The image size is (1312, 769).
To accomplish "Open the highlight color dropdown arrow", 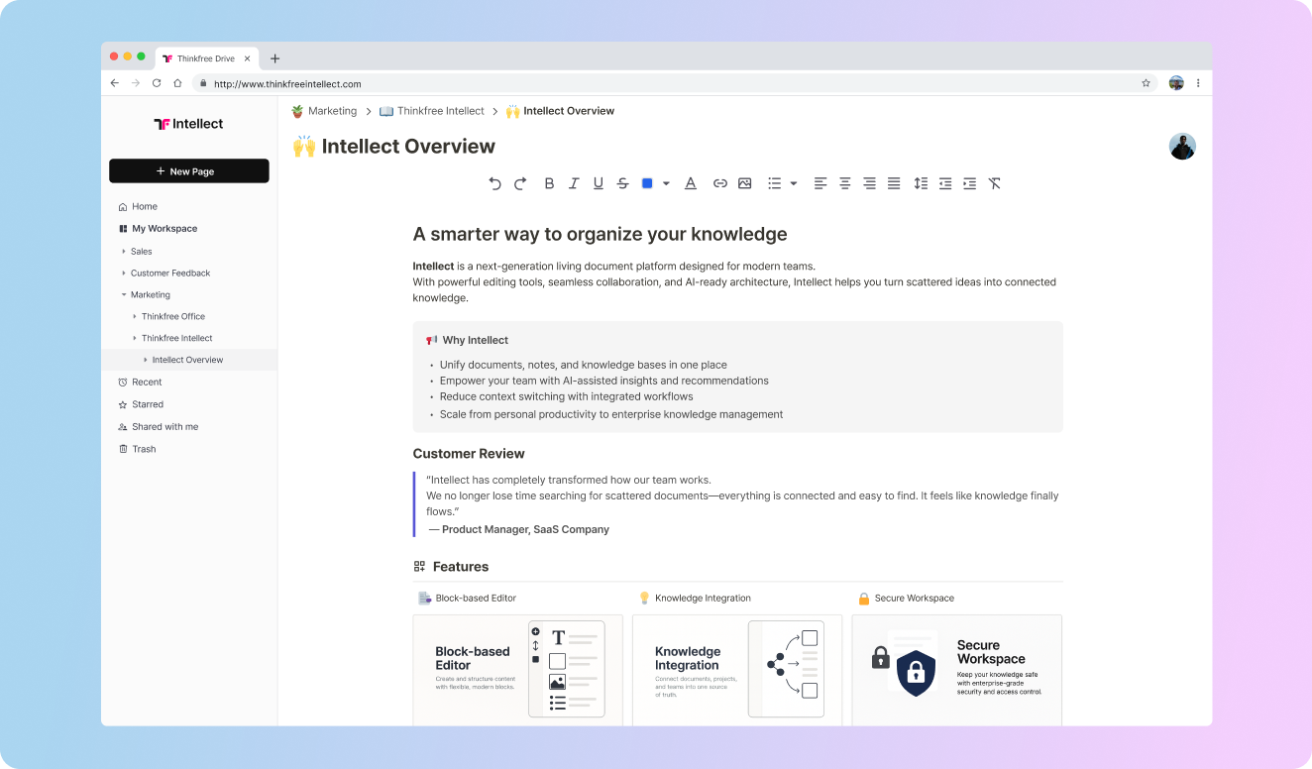I will click(x=666, y=183).
